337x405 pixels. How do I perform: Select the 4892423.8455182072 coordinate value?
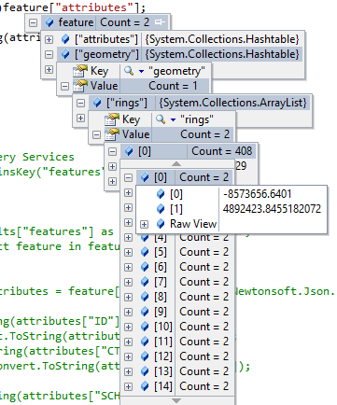272,209
